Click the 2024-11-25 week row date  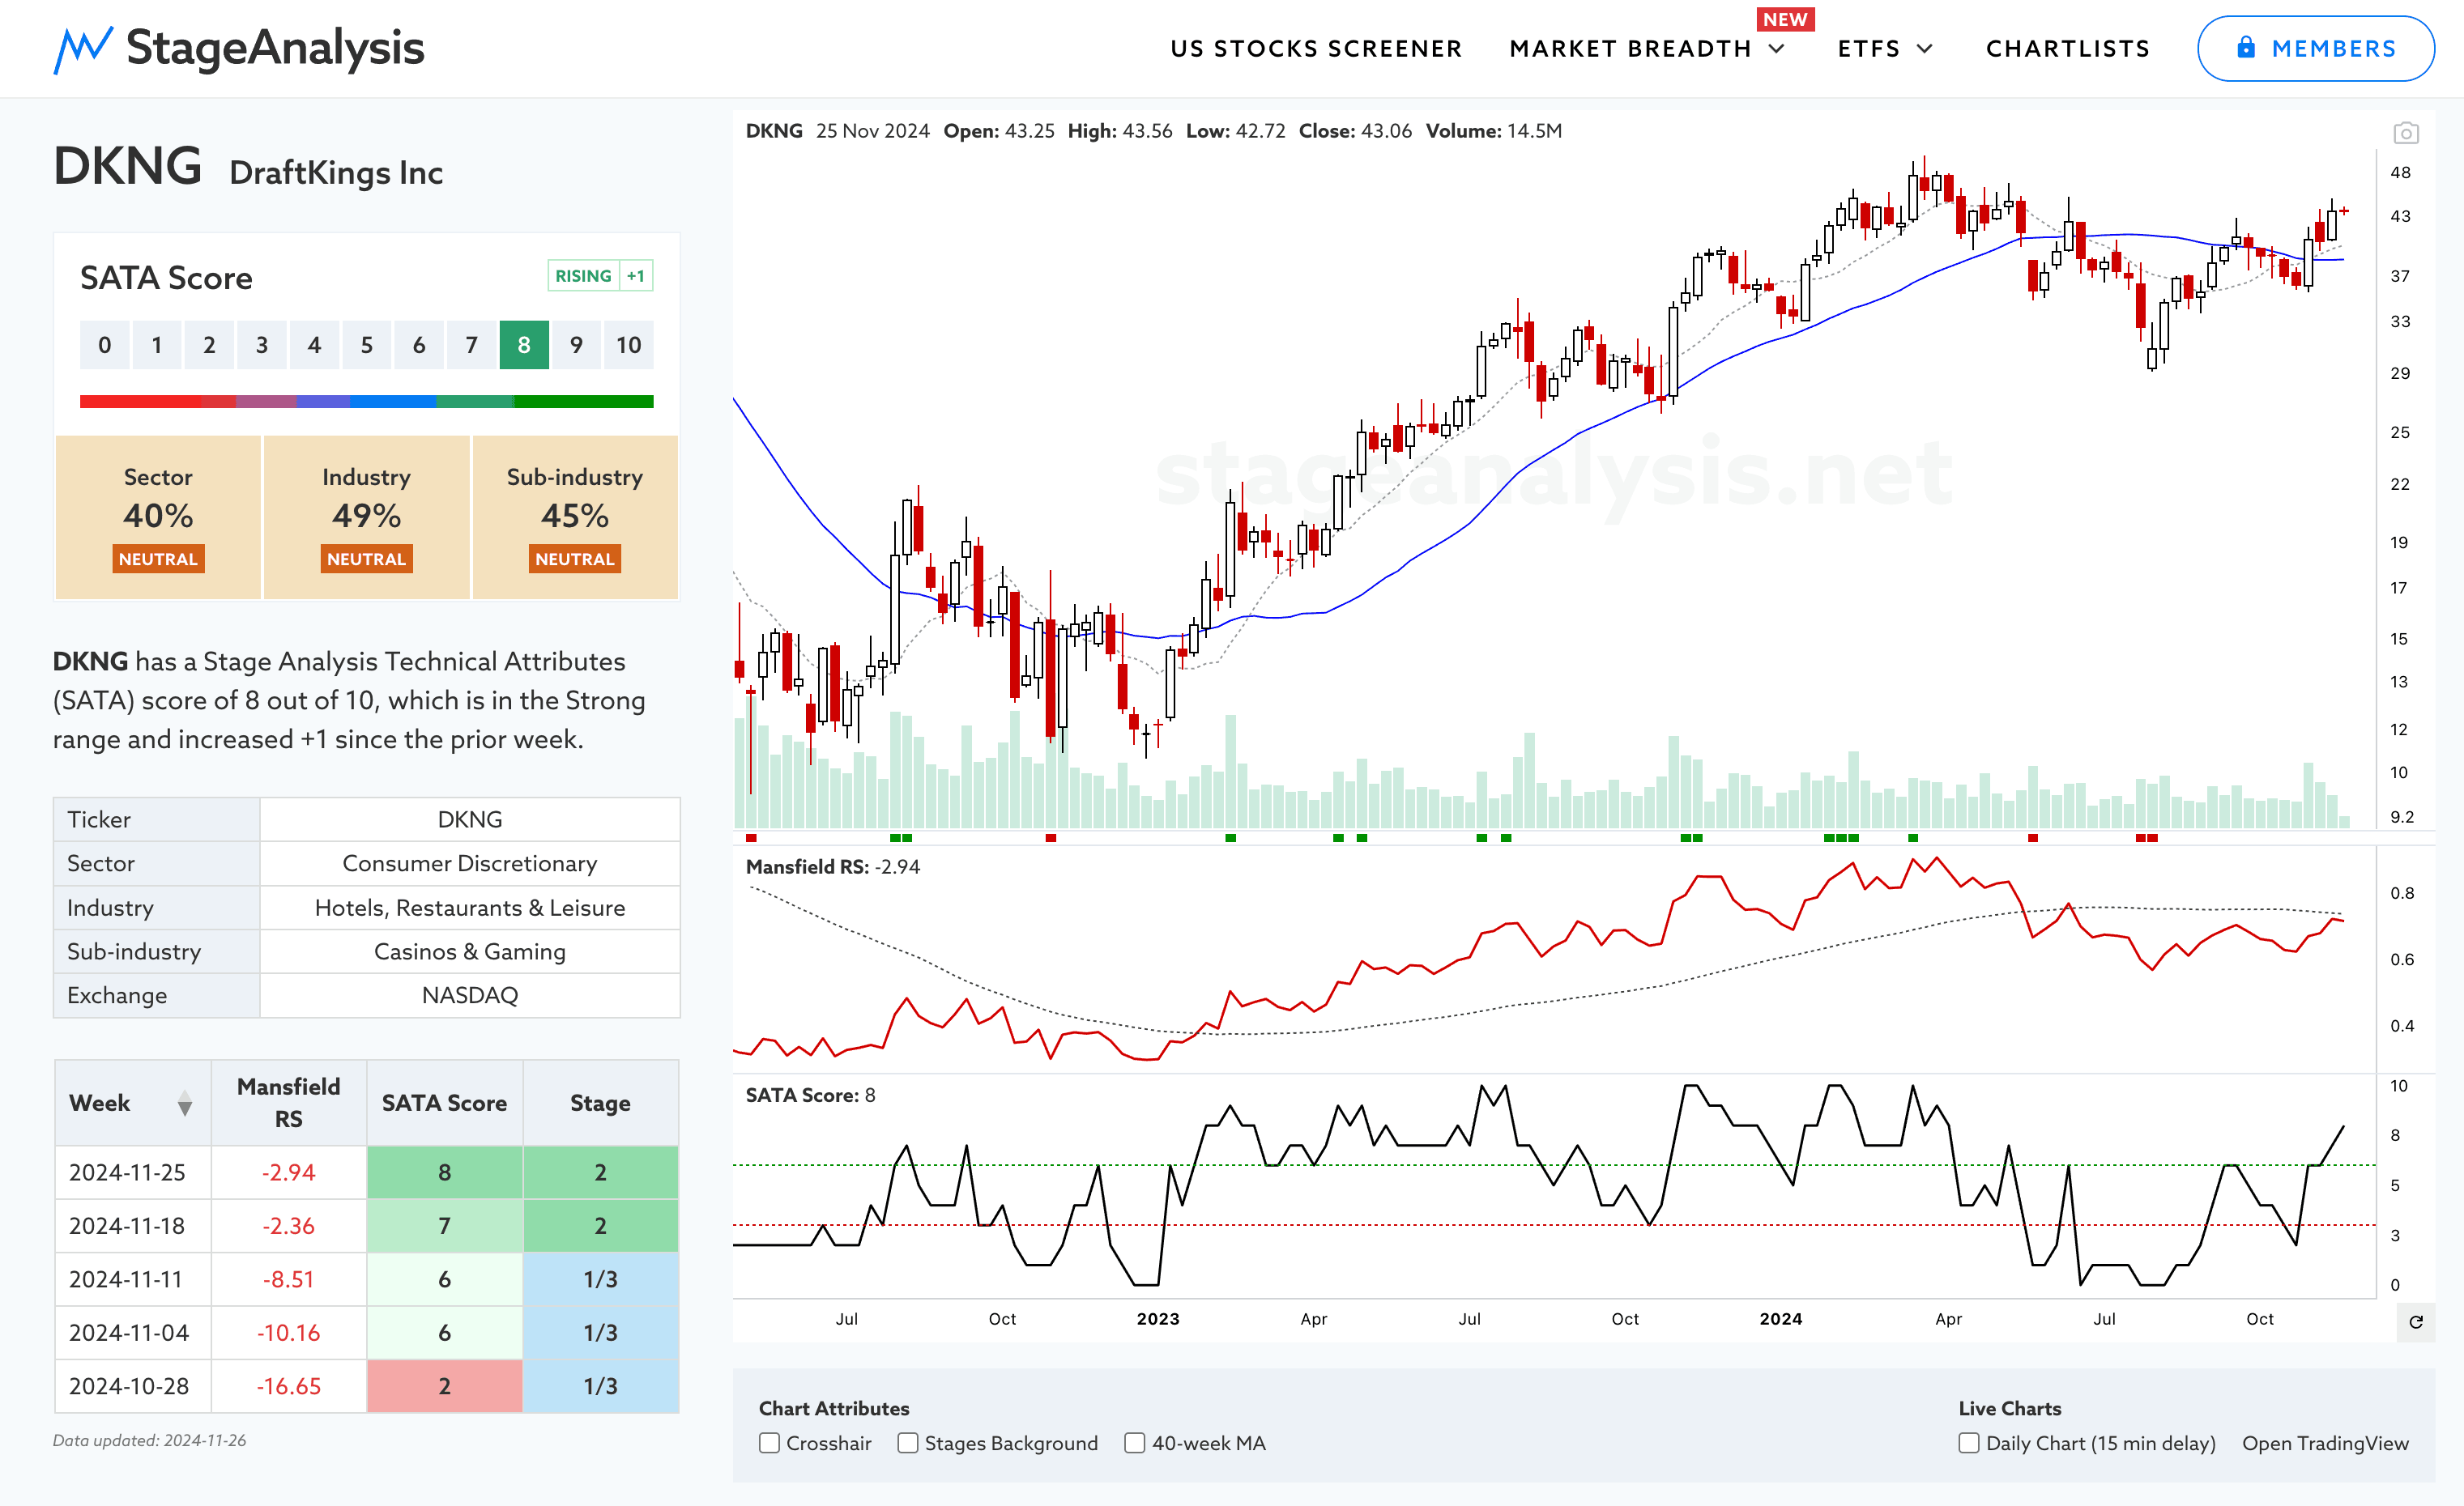[x=127, y=1172]
